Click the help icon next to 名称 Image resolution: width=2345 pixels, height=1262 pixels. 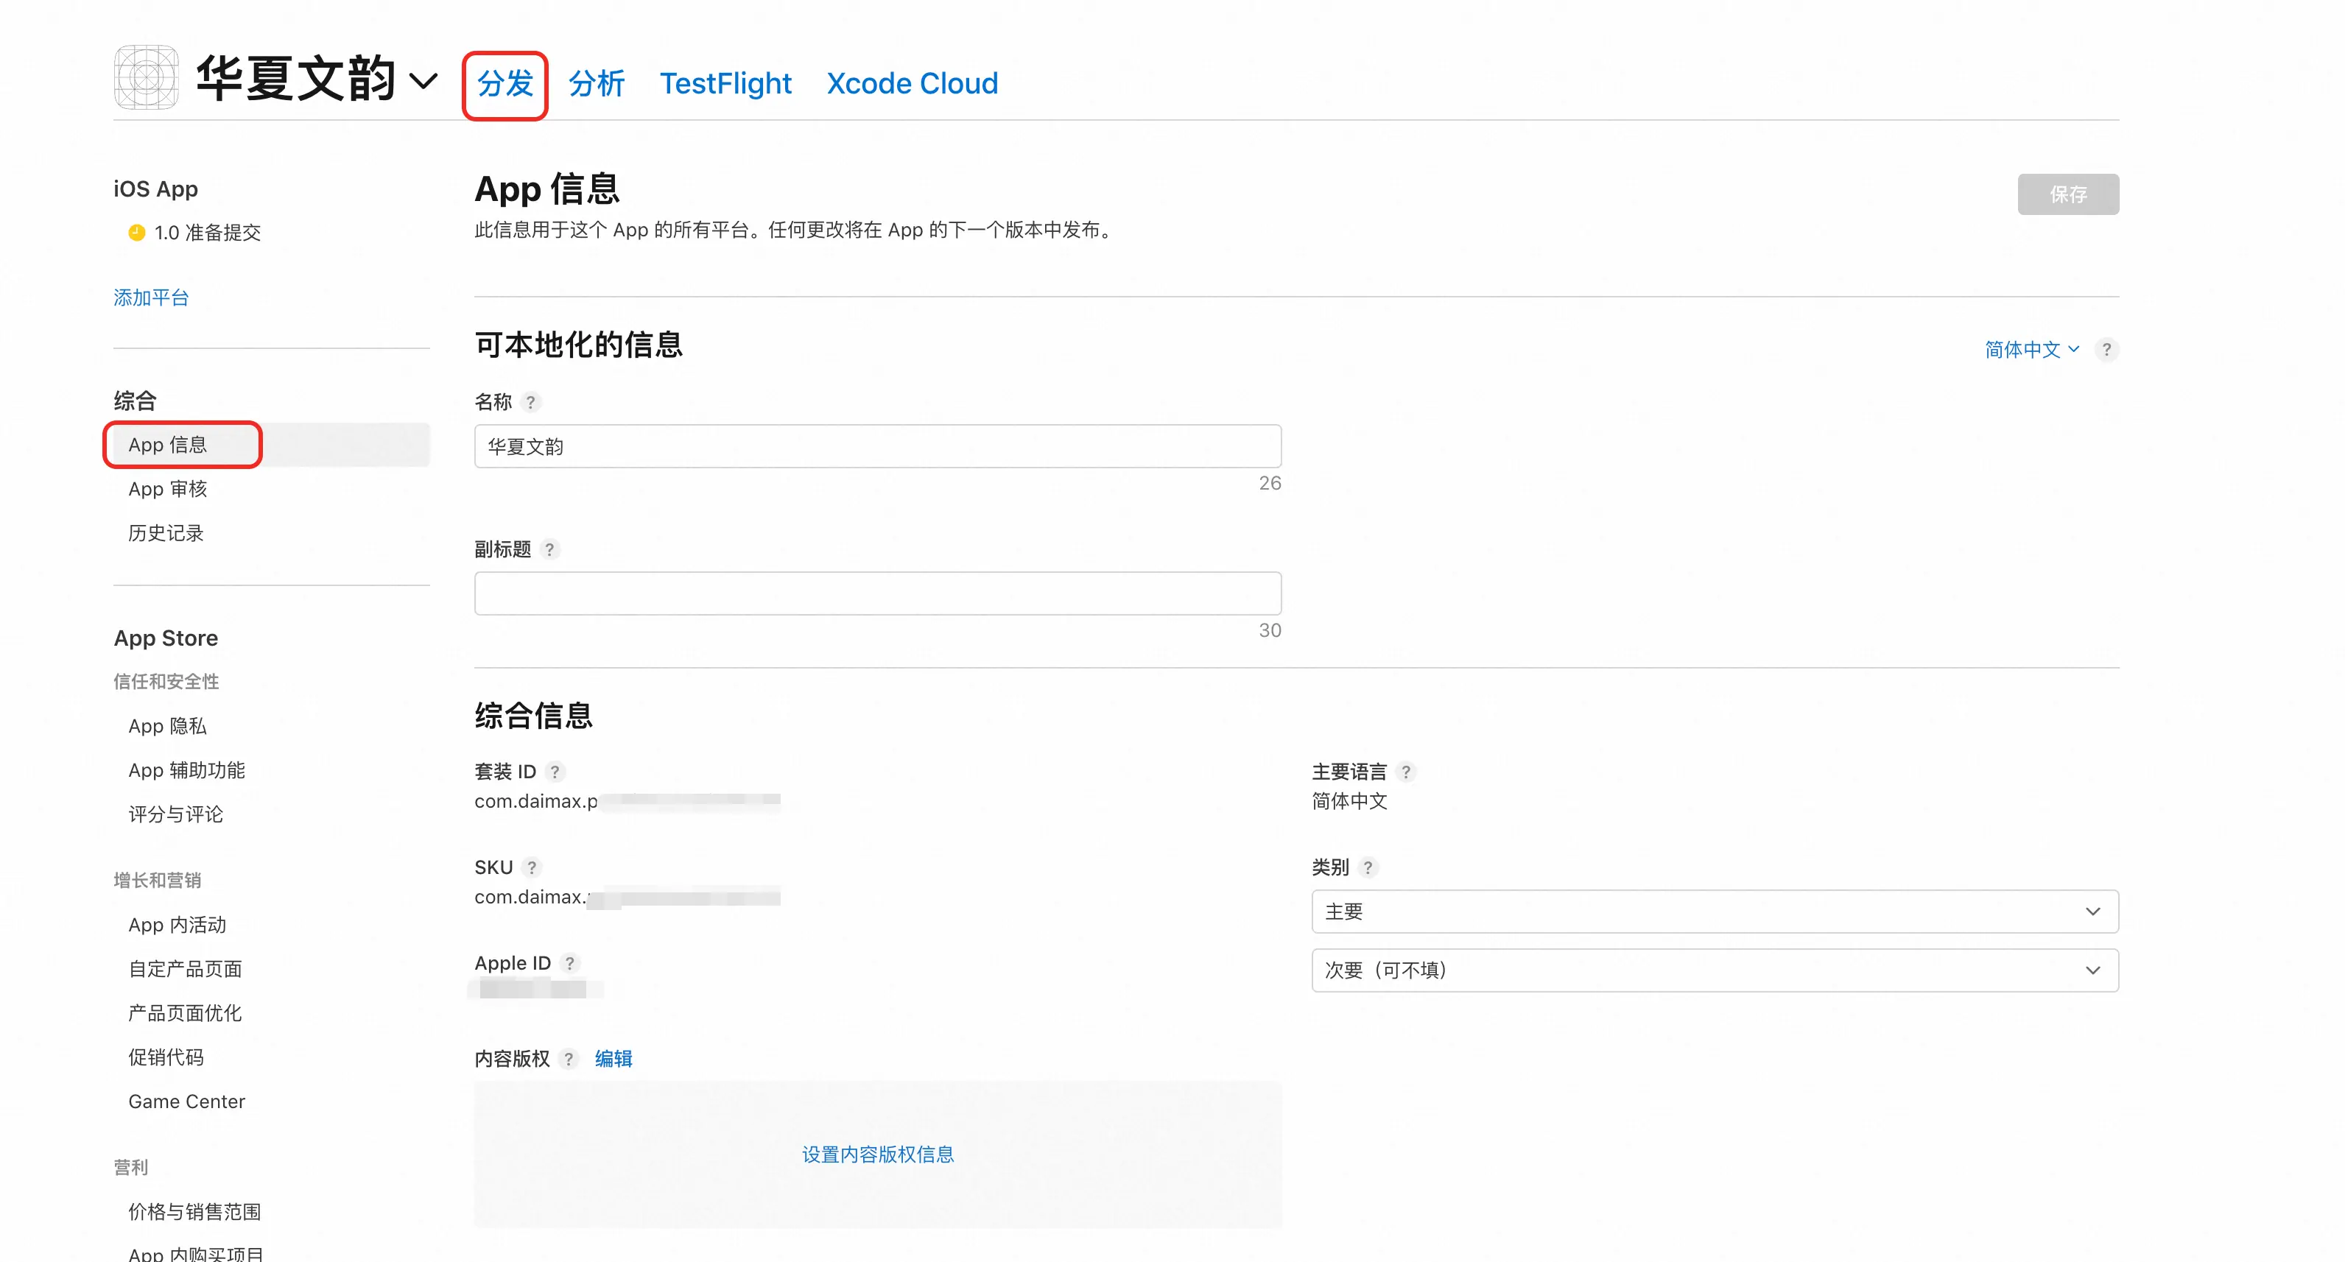(x=531, y=402)
